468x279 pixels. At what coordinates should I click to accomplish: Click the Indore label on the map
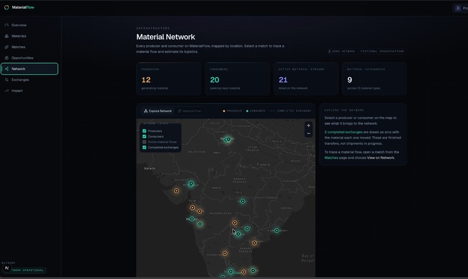click(x=217, y=188)
